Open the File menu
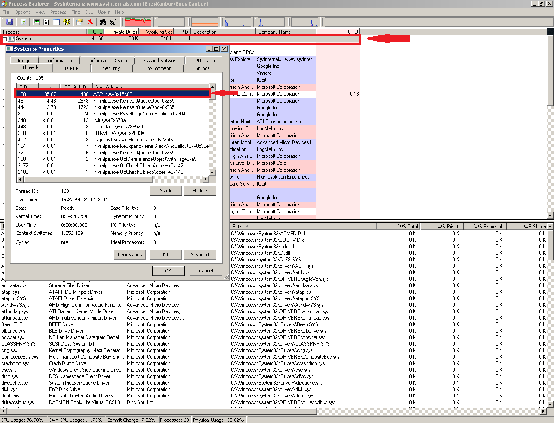The width and height of the screenshot is (554, 423). coord(6,12)
